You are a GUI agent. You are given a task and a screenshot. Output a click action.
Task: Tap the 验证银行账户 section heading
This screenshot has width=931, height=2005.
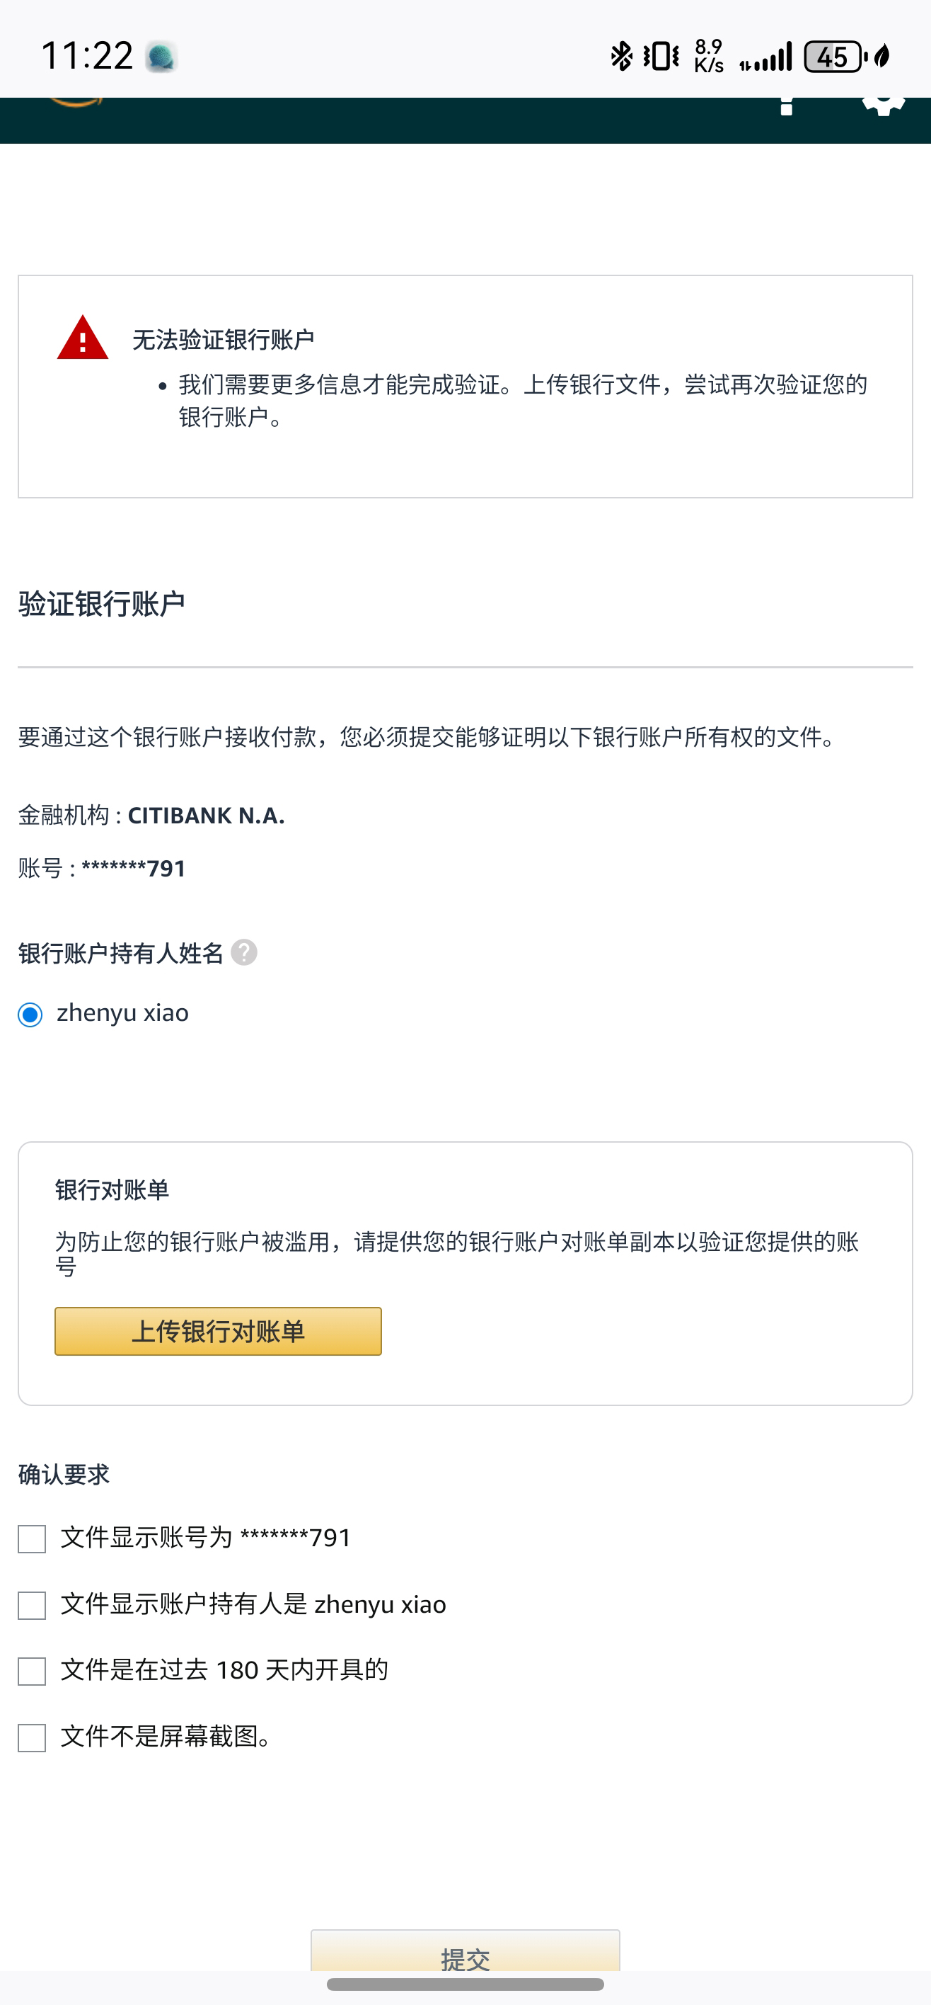point(102,603)
